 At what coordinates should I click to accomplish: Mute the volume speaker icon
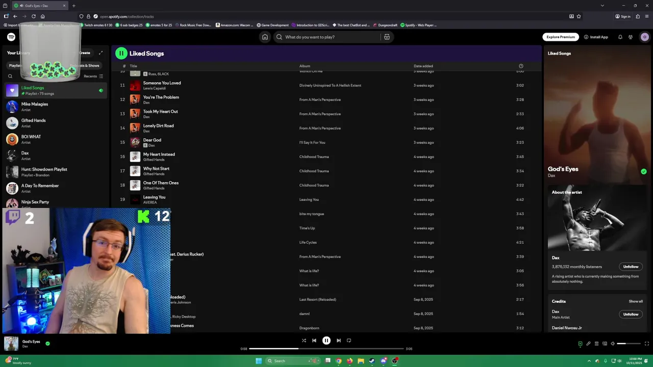coord(613,344)
